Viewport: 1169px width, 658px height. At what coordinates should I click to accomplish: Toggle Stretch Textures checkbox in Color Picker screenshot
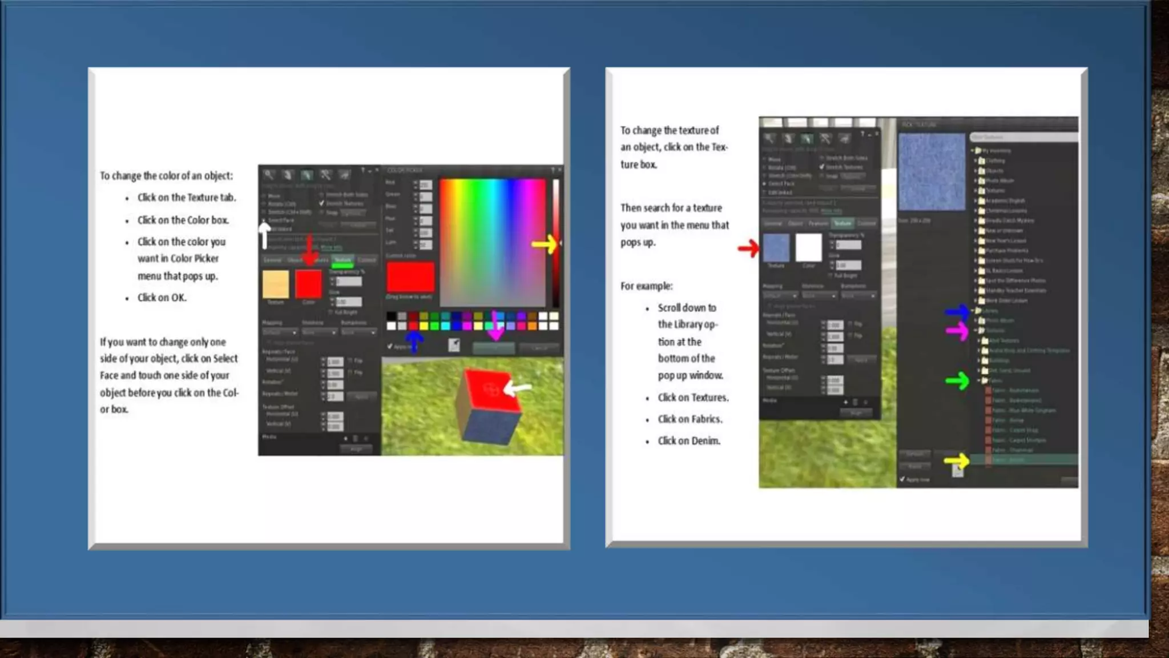coord(321,203)
